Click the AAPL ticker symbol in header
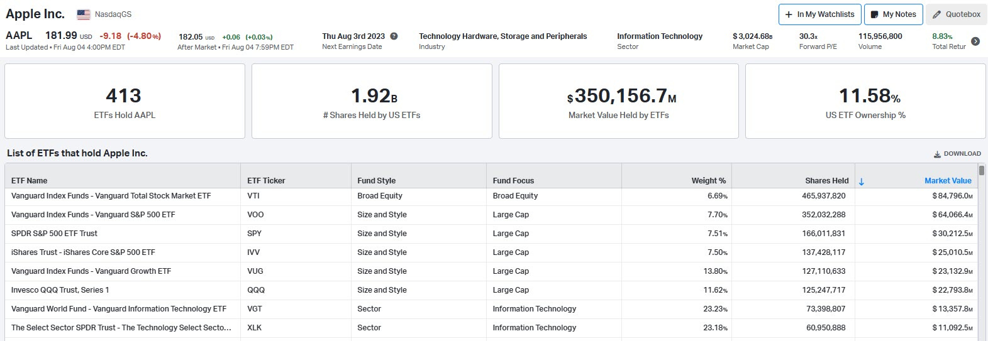Screen dimensions: 988x341 pyautogui.click(x=19, y=36)
